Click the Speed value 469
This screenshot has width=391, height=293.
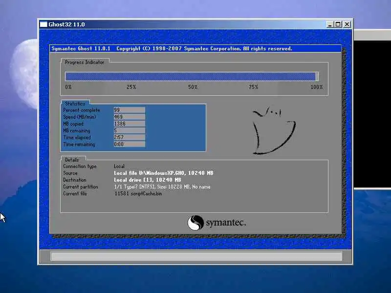[130, 117]
